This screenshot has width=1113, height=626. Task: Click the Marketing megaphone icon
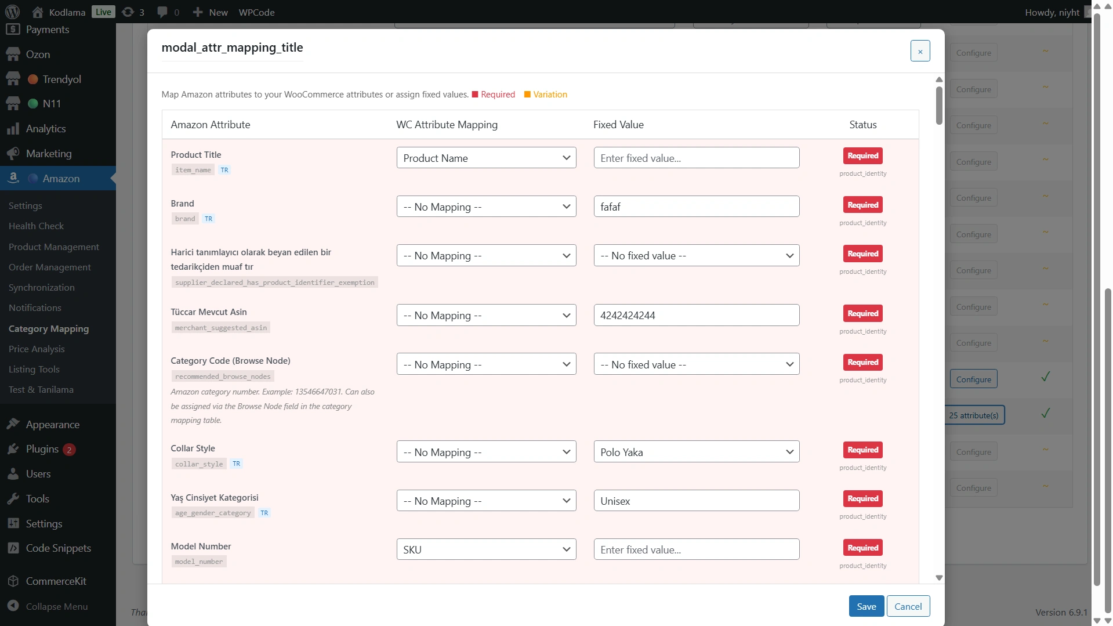(13, 154)
